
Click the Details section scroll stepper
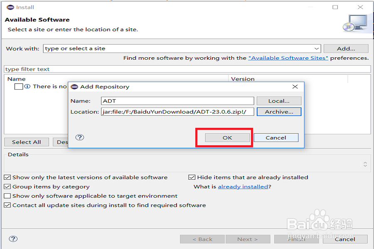(365, 164)
